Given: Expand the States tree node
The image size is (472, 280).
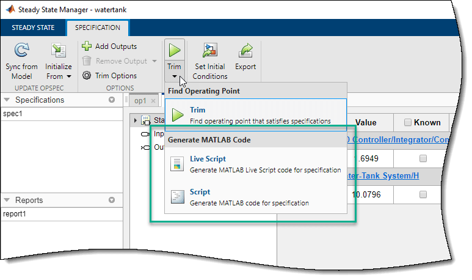Looking at the screenshot, I should (x=135, y=120).
